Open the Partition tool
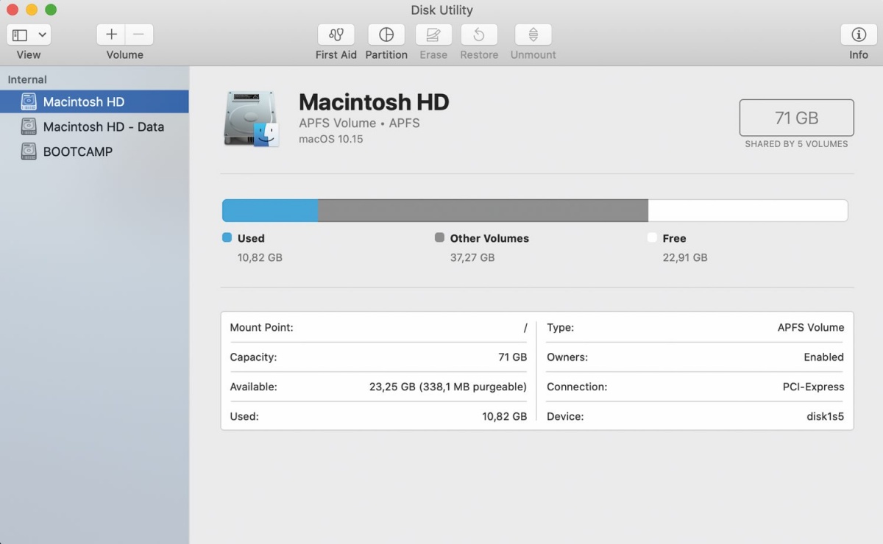 coord(386,35)
